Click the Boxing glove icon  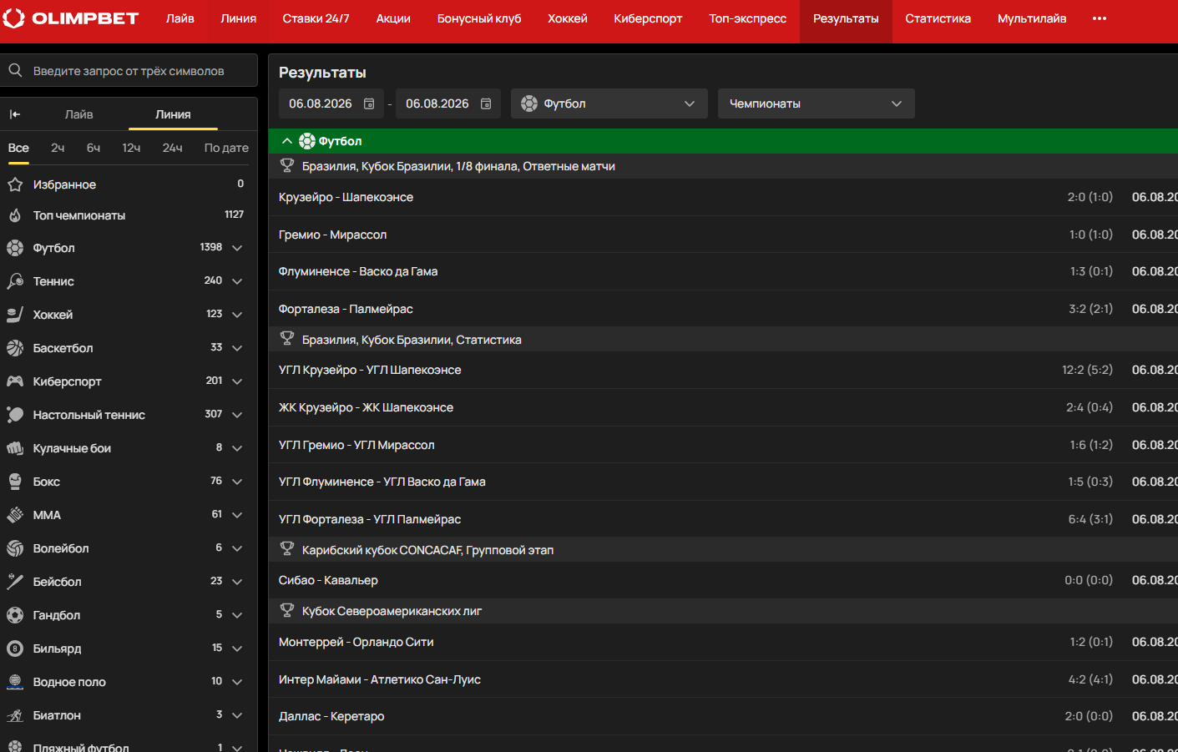(15, 482)
